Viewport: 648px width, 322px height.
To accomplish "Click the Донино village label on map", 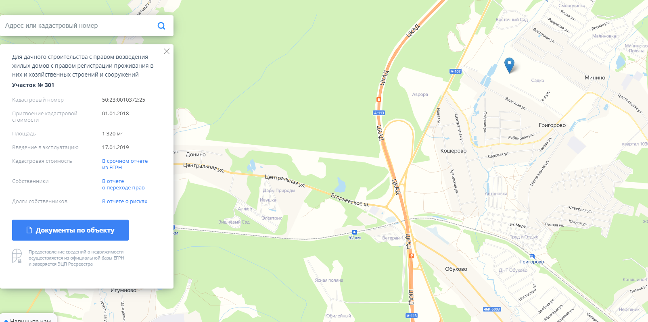I will coord(196,154).
